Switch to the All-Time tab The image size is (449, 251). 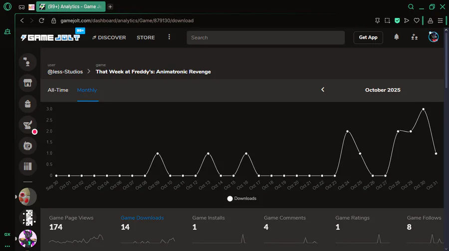click(x=58, y=90)
